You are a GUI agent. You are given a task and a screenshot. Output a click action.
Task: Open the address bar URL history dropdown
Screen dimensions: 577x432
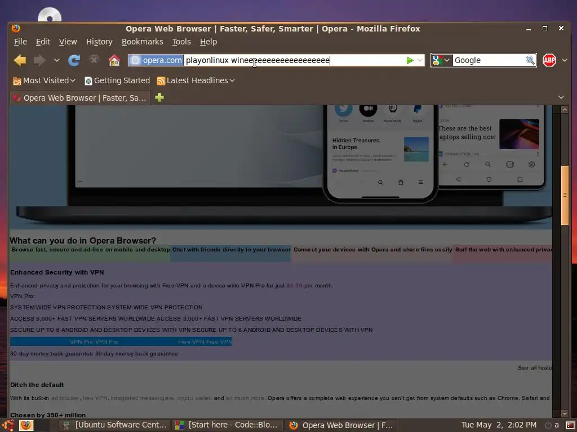point(419,60)
